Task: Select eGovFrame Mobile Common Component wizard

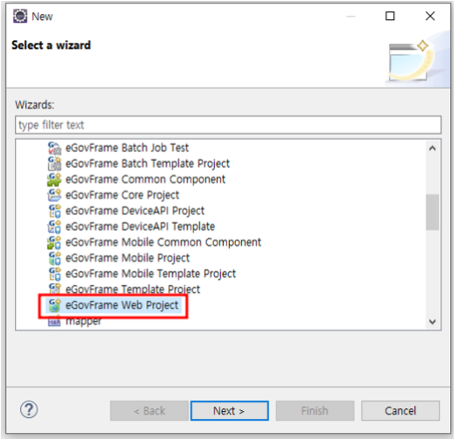Action: pyautogui.click(x=163, y=242)
